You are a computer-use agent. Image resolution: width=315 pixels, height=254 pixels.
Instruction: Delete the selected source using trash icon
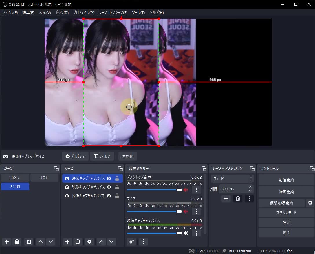click(x=78, y=242)
